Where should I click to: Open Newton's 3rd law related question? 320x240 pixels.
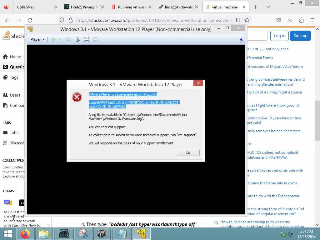click(276, 211)
